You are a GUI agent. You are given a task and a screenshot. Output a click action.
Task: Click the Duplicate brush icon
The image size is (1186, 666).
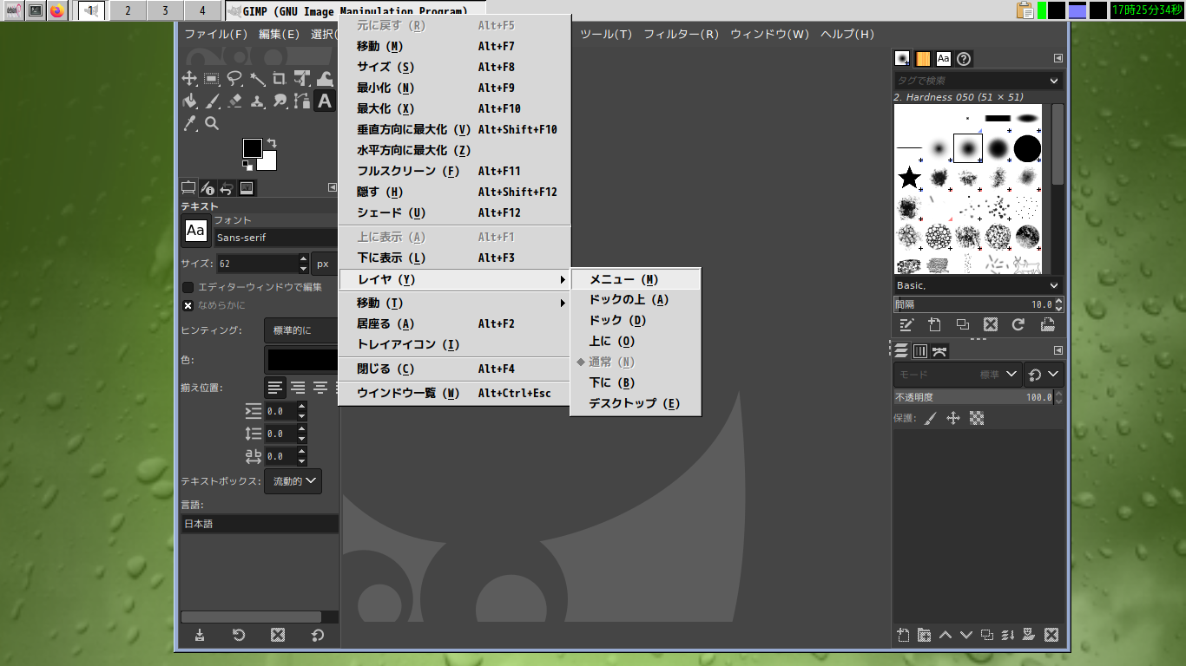pyautogui.click(x=963, y=325)
